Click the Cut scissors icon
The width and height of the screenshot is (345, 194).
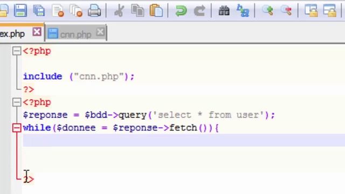tap(119, 11)
